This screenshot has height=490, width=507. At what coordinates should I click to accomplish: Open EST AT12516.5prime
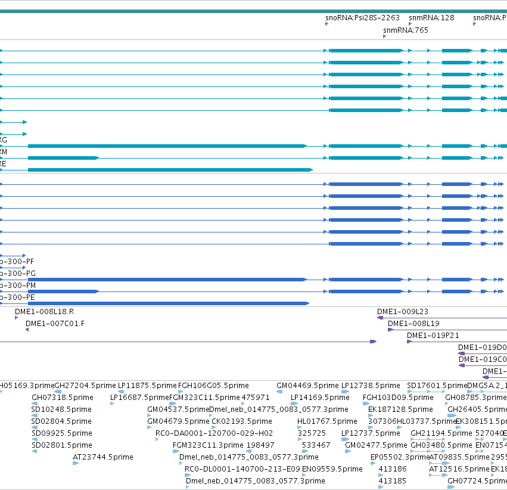[459, 469]
